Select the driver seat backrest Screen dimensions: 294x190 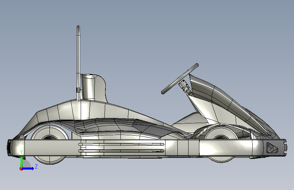[94, 88]
